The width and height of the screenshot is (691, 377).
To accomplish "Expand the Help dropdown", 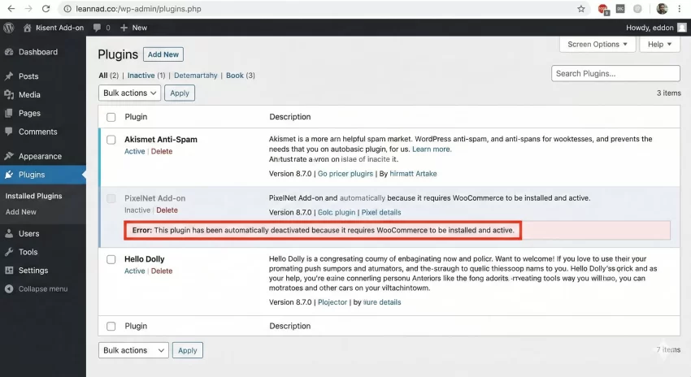I will click(660, 44).
